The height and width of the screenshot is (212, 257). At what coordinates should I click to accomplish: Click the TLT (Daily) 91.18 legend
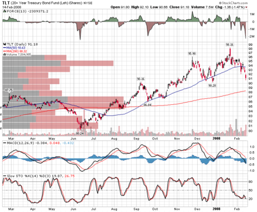(22, 44)
